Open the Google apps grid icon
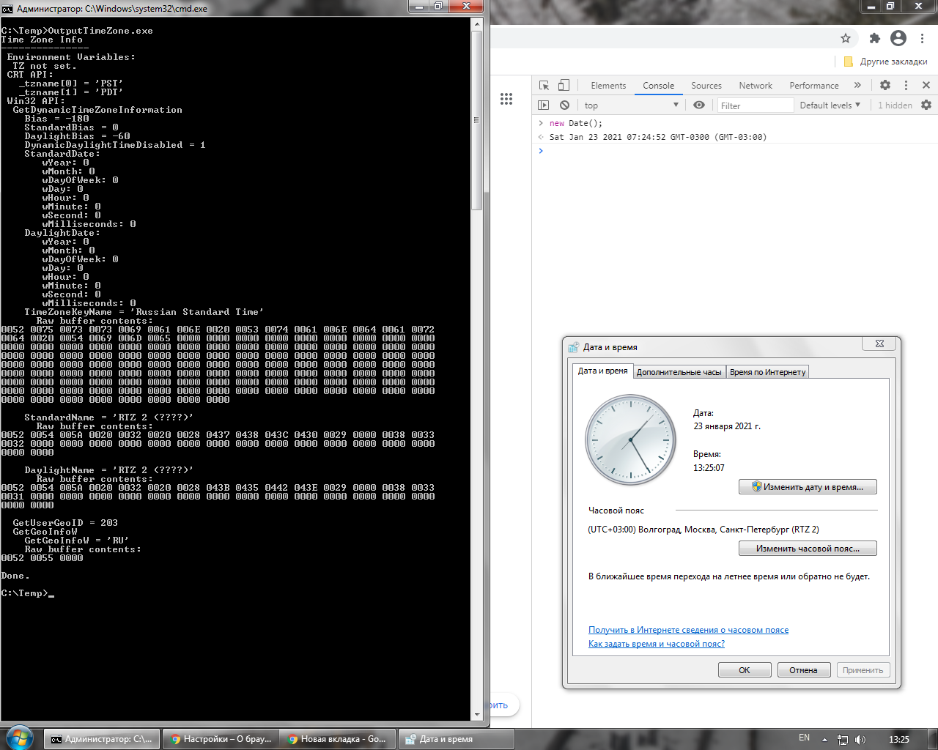This screenshot has width=938, height=750. coord(506,99)
